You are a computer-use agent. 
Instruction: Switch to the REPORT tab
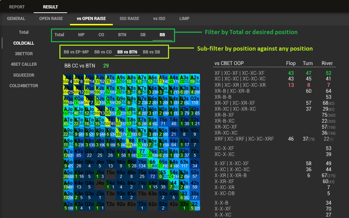click(17, 7)
